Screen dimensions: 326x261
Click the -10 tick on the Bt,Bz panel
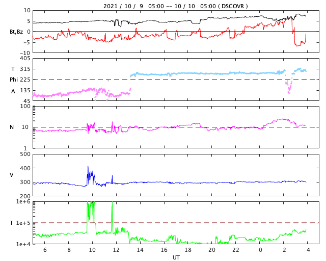point(25,53)
